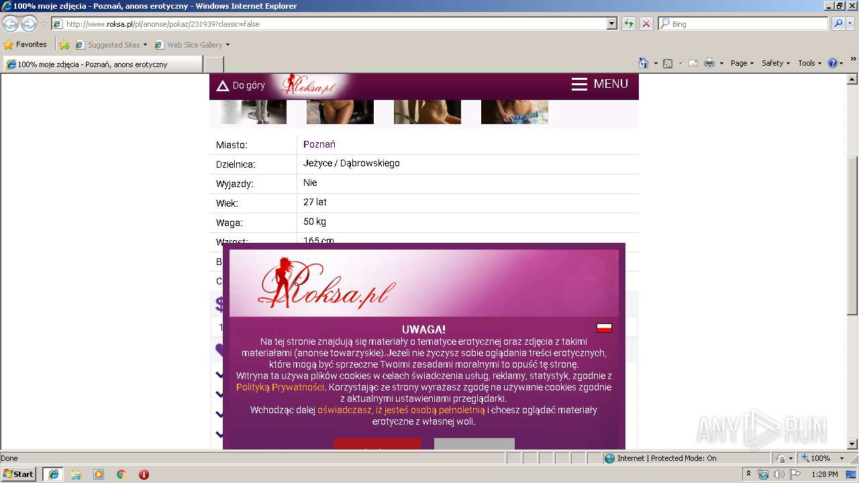This screenshot has width=859, height=483.
Task: Click the Home icon in command bar
Action: click(644, 63)
